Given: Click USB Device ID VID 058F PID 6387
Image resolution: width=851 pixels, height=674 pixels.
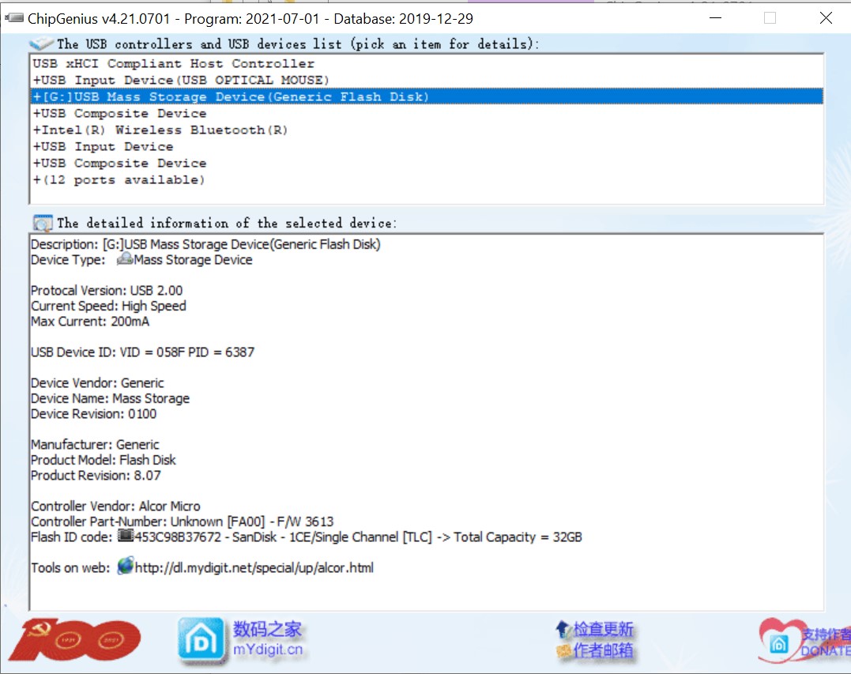Looking at the screenshot, I should point(143,352).
